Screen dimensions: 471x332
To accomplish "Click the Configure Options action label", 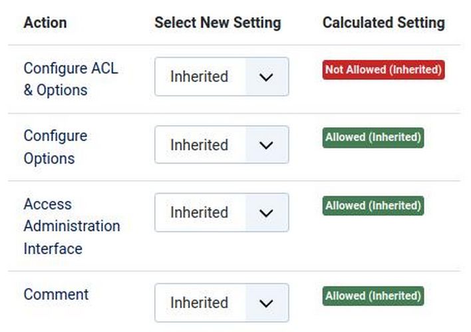I will (55, 147).
